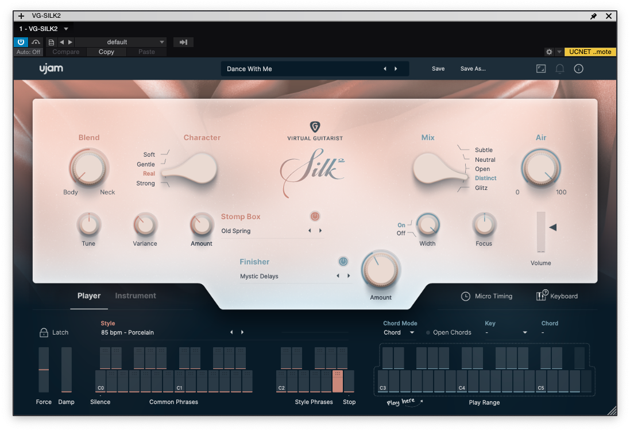The height and width of the screenshot is (431, 630).
Task: Open the Chord Mode dropdown
Action: pyautogui.click(x=399, y=333)
